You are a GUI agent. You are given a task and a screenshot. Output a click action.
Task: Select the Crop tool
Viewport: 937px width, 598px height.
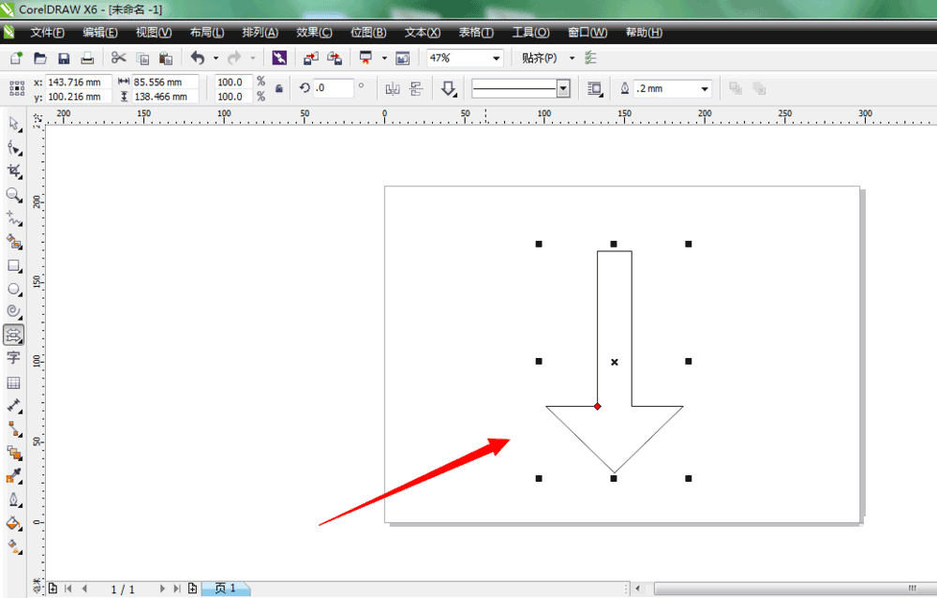coord(14,171)
